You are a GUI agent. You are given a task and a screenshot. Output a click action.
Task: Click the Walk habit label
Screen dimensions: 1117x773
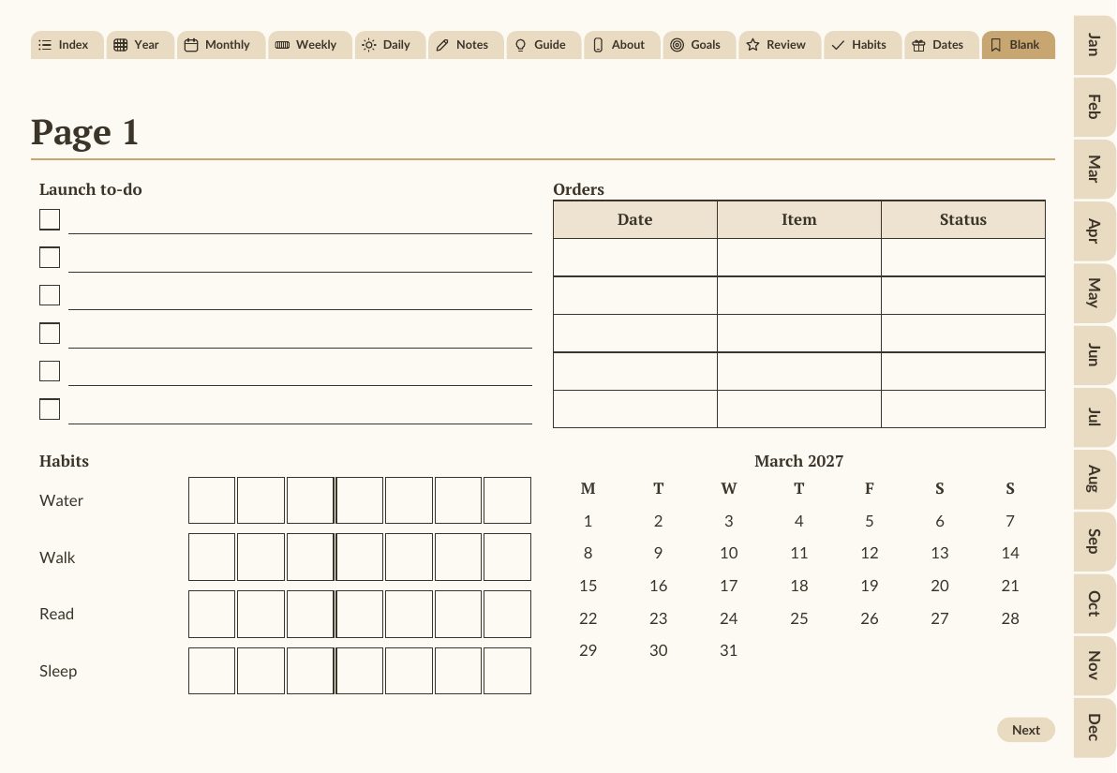click(57, 557)
